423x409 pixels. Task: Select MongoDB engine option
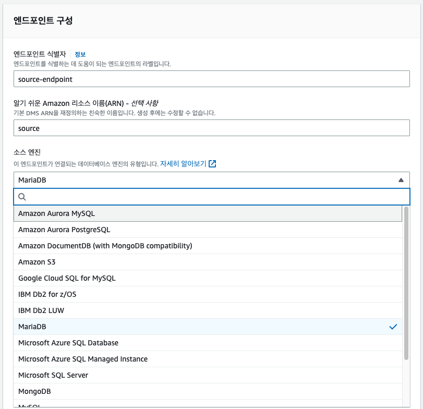tap(208, 391)
